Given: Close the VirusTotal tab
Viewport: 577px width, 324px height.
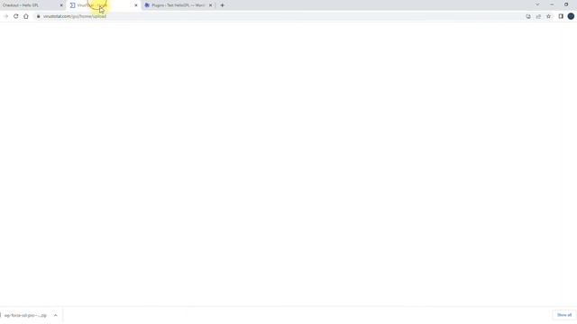Looking at the screenshot, I should (x=136, y=5).
